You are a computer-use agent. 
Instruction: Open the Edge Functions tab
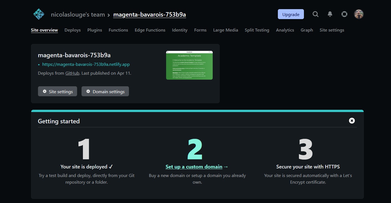coord(150,30)
